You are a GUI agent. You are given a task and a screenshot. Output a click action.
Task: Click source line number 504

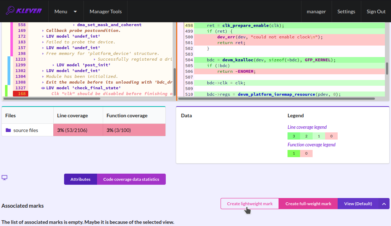tap(189, 60)
